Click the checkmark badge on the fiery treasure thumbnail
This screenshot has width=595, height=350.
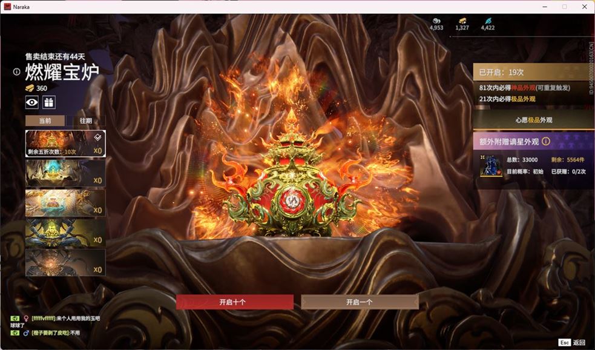tap(97, 137)
